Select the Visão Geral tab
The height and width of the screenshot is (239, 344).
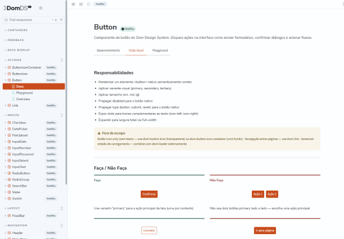136,51
